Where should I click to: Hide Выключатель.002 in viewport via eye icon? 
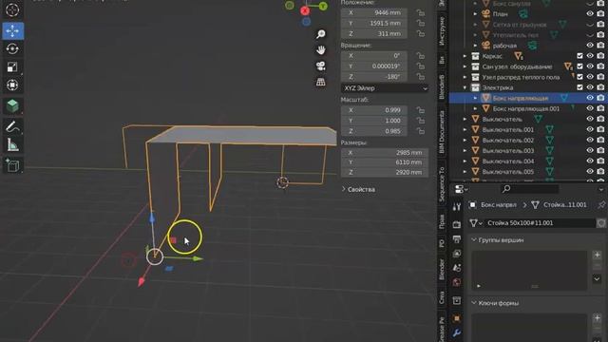tap(590, 140)
